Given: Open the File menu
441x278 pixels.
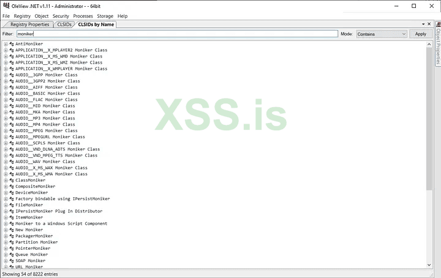Looking at the screenshot, I should click(x=6, y=16).
